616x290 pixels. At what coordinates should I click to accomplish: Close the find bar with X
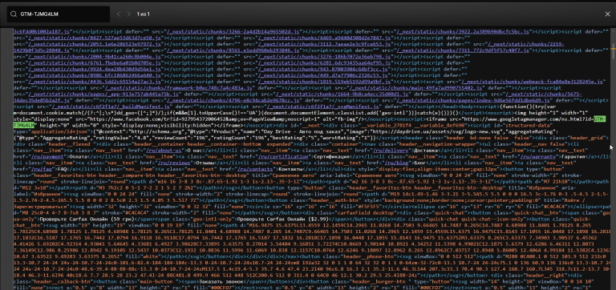607,14
